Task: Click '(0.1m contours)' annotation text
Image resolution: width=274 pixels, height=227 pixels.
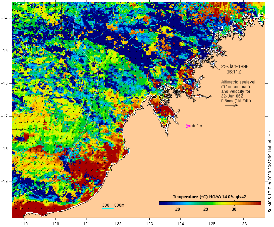Action: pos(236,87)
